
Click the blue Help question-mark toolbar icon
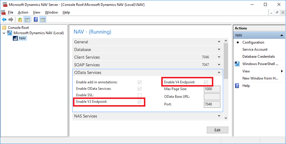coord(36,19)
